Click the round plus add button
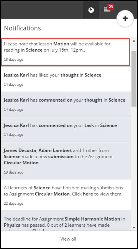Image resolution: width=138 pixels, height=249 pixels. (125, 18)
